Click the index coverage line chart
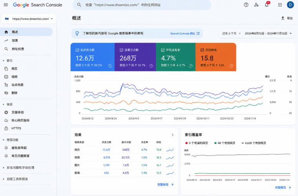The height and width of the screenshot is (196, 298). (242, 165)
